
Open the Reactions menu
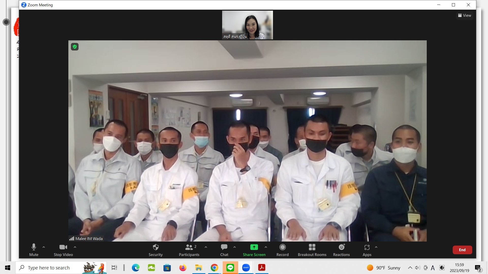[x=341, y=250]
